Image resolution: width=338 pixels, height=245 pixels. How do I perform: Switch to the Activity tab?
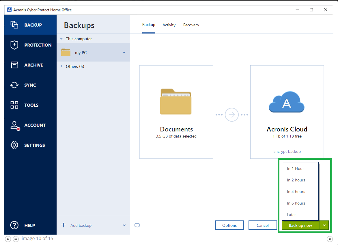[x=169, y=25]
